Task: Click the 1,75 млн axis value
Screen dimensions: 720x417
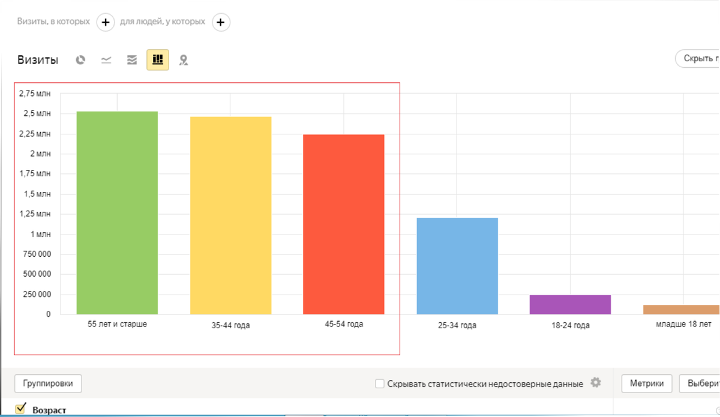Action: (35, 174)
